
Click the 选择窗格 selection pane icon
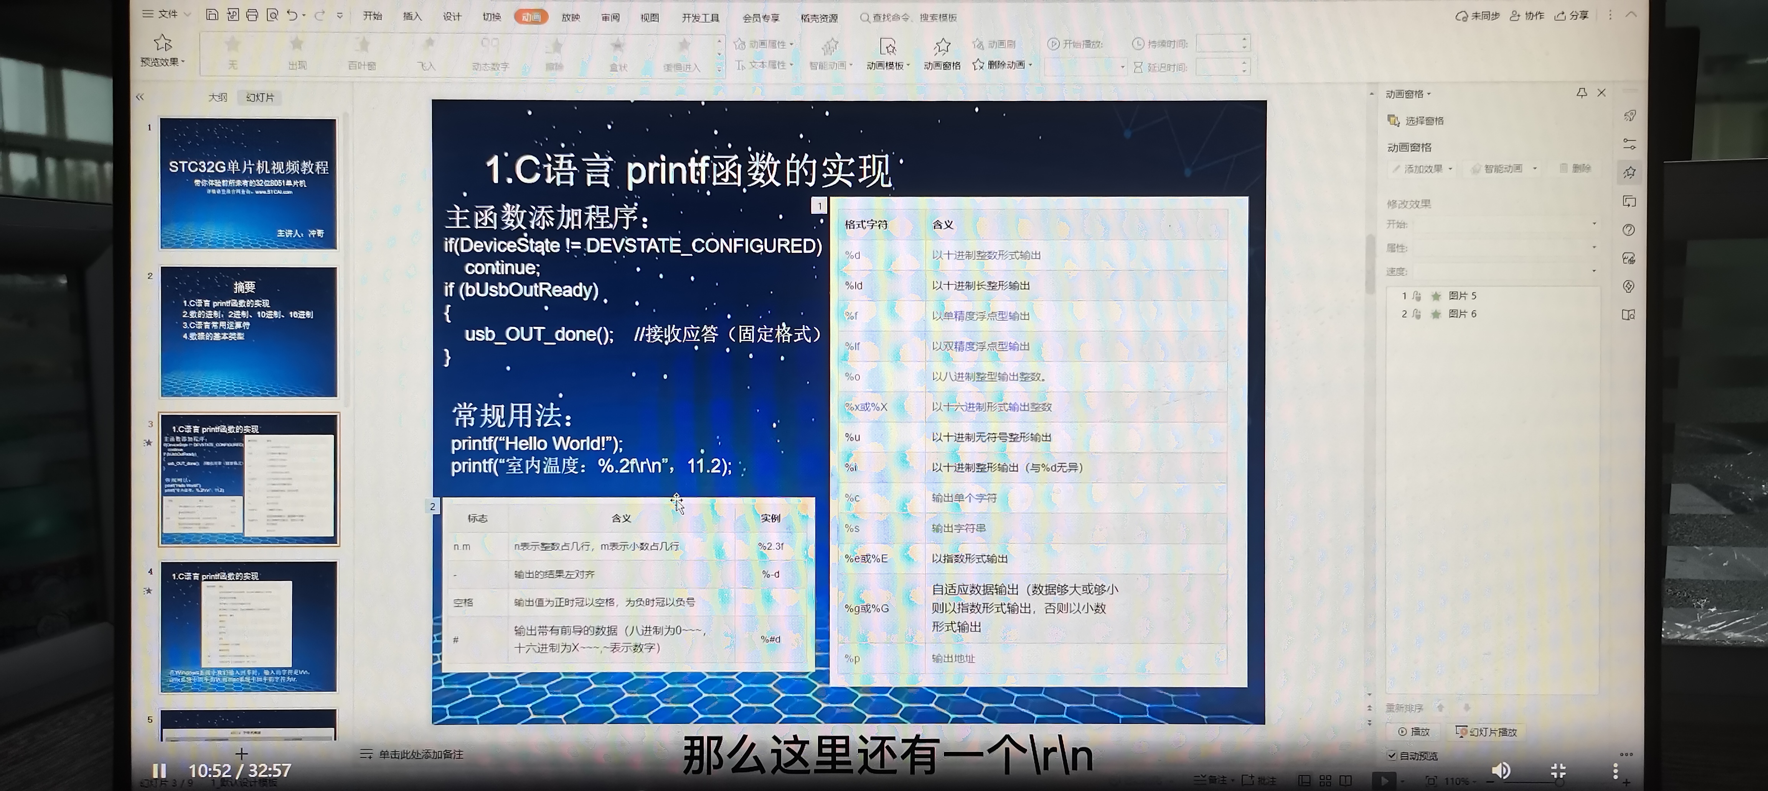click(x=1393, y=121)
